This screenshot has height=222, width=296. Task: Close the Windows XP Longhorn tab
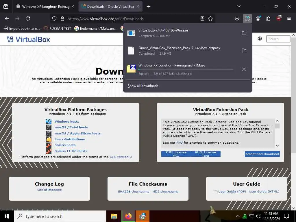[x=73, y=7]
